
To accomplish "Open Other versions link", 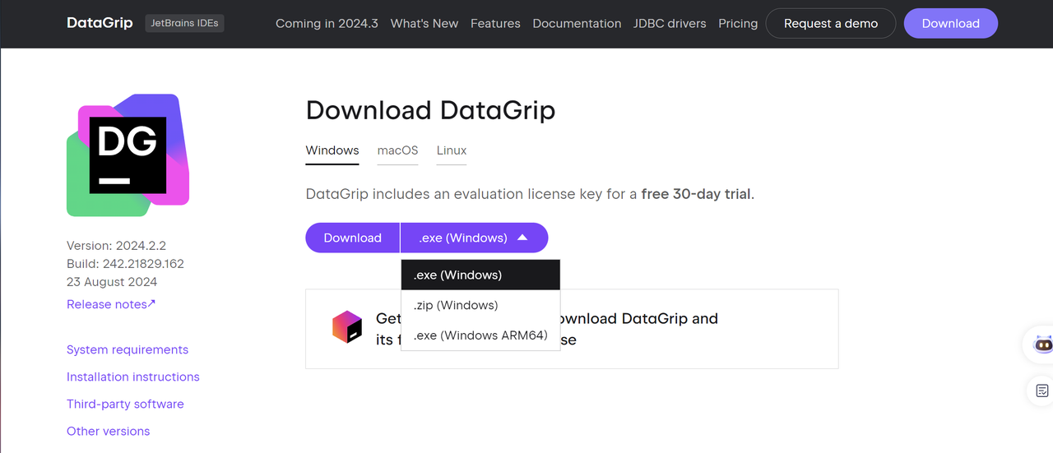I will (x=108, y=431).
